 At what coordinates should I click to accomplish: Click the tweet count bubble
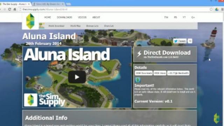click(x=190, y=41)
